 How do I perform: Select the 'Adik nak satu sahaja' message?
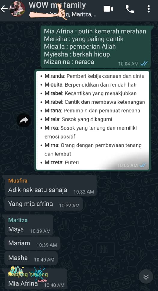click(x=50, y=185)
